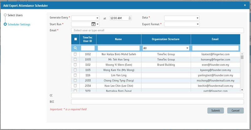Go to the Scheduler Settings step
The height and width of the screenshot is (130, 251).
19,25
